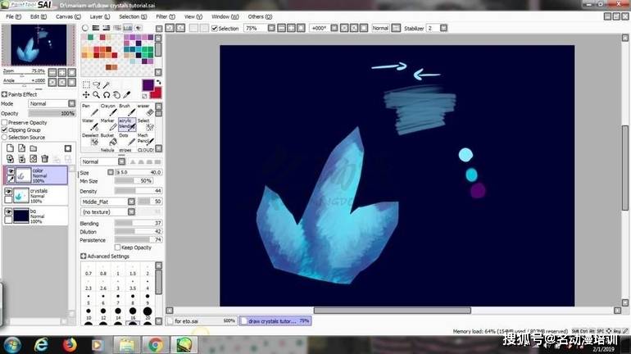The image size is (631, 354).
Task: Open the layer blending Mode dropdown
Action: pos(51,104)
